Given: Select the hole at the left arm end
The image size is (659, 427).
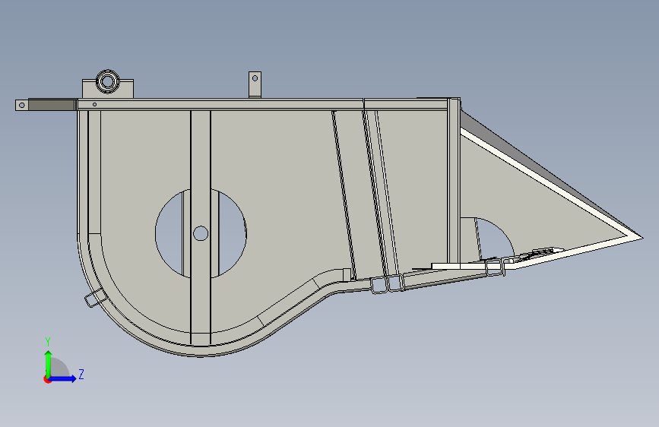Looking at the screenshot, I should point(22,105).
